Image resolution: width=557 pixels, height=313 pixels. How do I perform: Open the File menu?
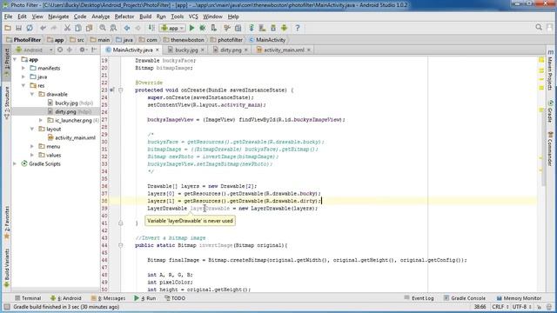[x=8, y=17]
